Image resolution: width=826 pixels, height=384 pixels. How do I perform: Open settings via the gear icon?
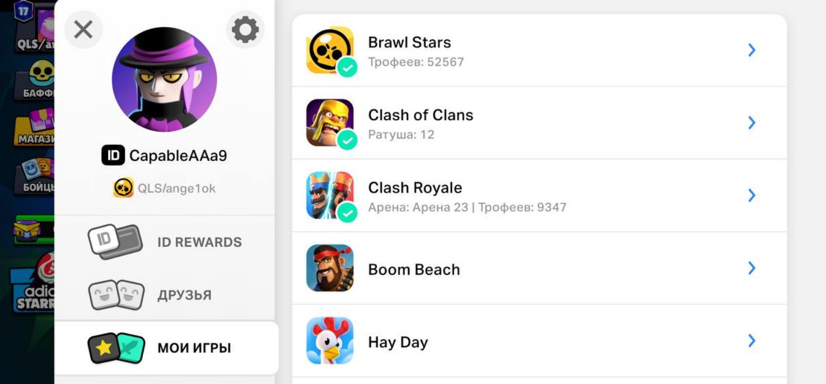pos(245,29)
